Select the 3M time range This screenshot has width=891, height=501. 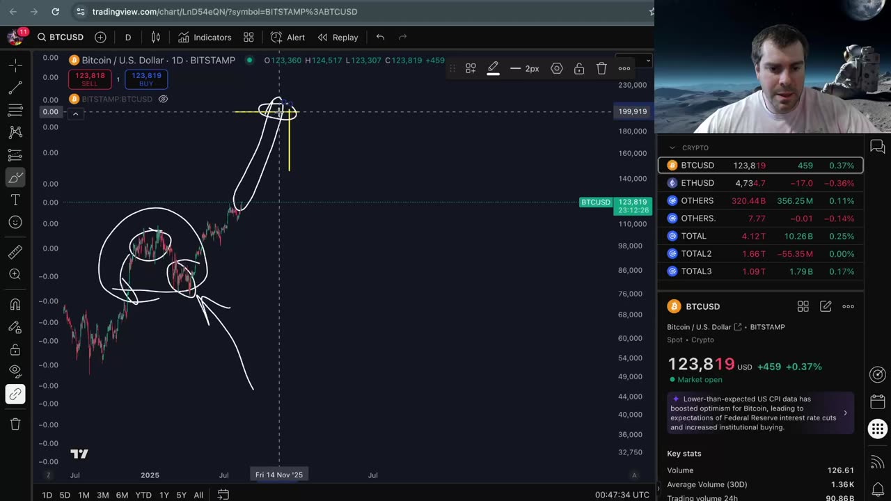[x=102, y=495]
